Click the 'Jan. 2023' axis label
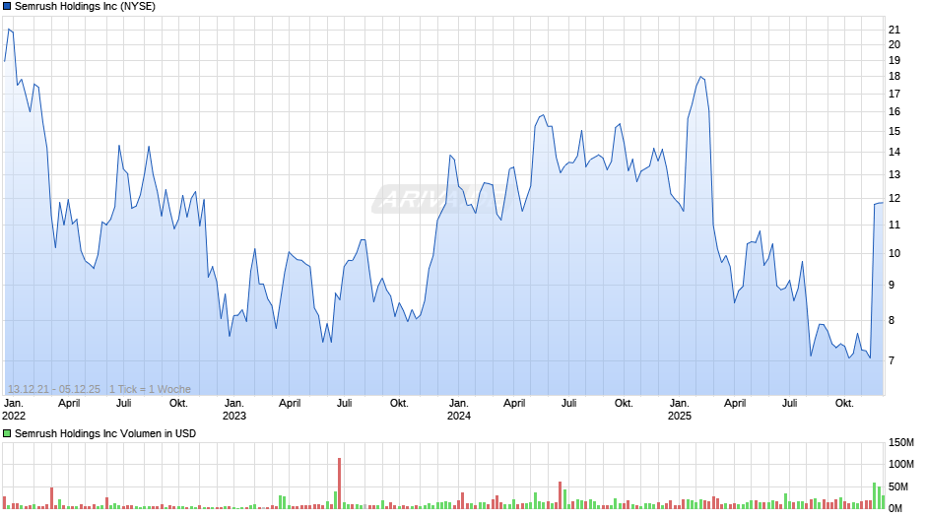Screen dimensions: 926x518 click(234, 410)
